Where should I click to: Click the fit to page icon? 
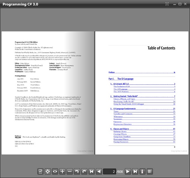(48, 171)
